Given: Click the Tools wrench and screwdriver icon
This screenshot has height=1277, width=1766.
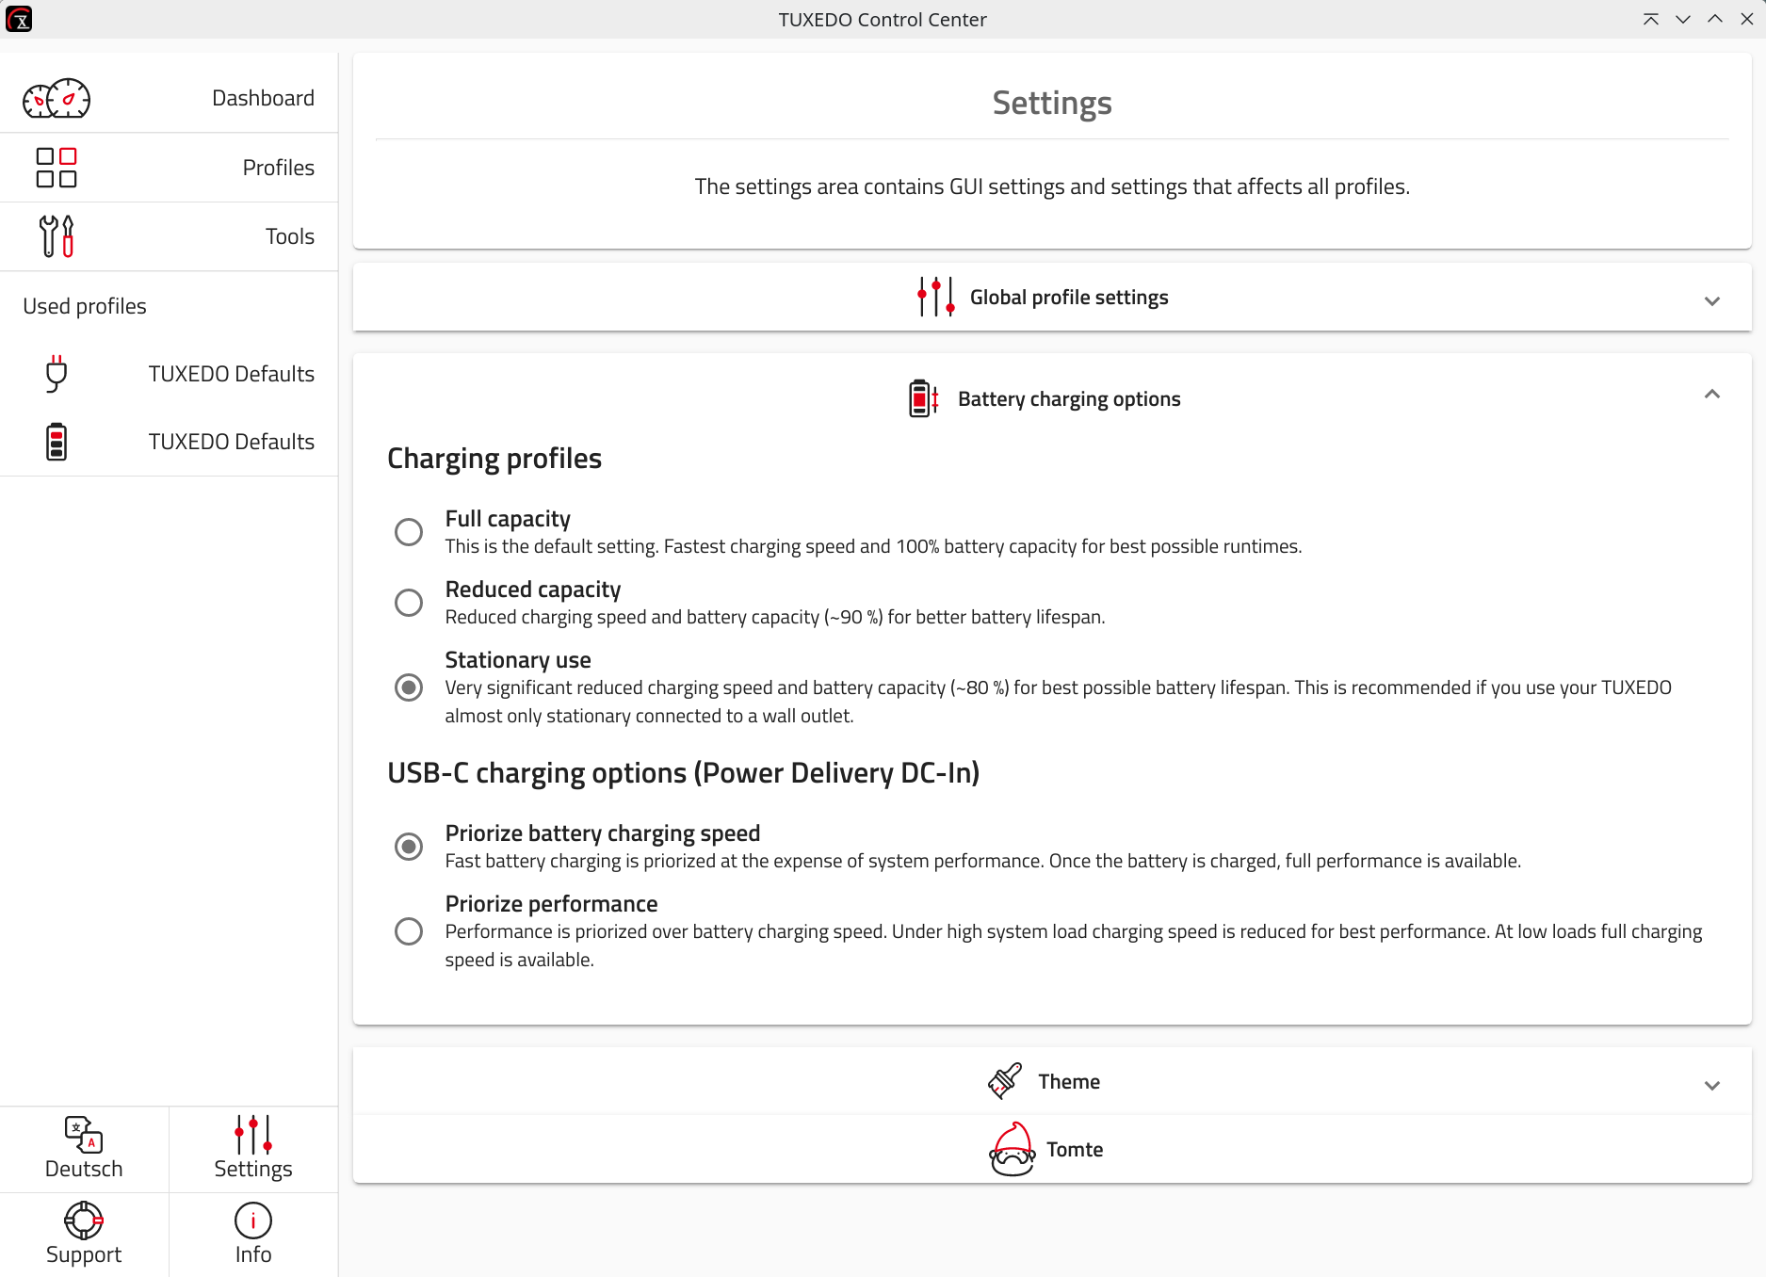Looking at the screenshot, I should [x=57, y=236].
